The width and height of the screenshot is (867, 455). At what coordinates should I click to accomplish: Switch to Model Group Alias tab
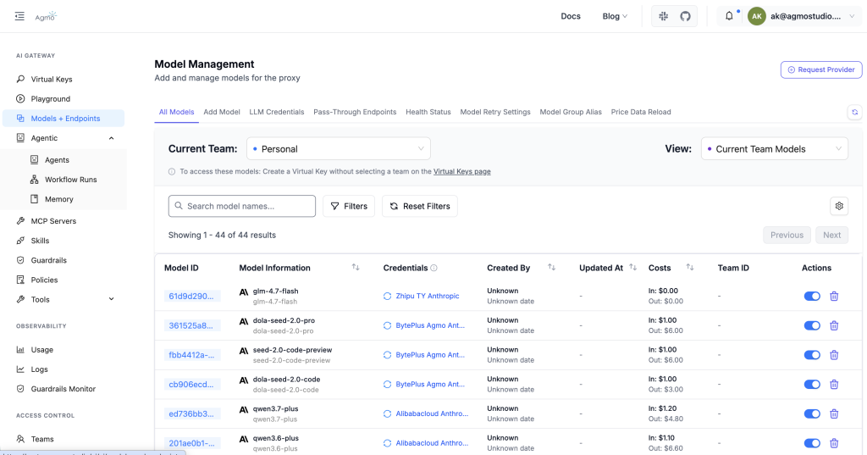[x=571, y=112]
